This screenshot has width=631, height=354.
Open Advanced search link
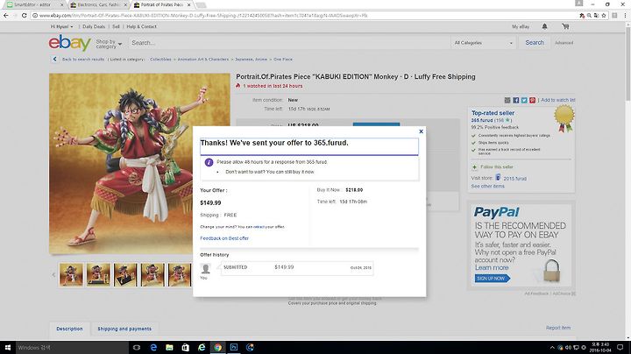564,43
